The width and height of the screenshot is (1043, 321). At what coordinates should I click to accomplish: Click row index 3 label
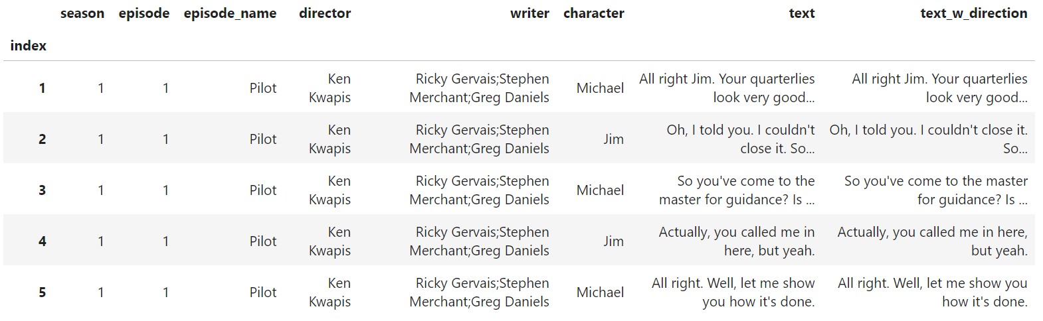(x=43, y=190)
